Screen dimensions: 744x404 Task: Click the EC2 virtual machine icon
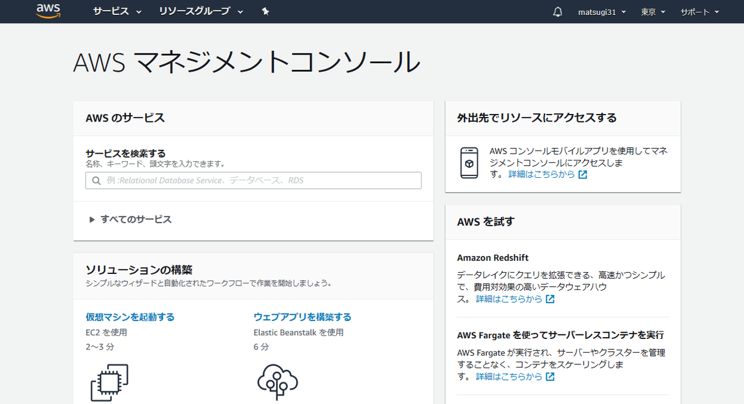[110, 382]
